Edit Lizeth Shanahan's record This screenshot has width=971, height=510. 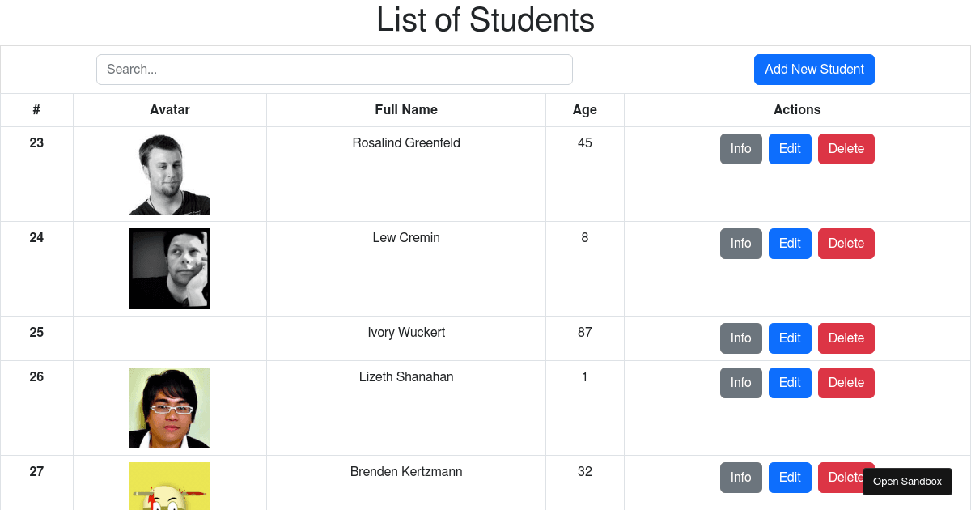click(790, 383)
